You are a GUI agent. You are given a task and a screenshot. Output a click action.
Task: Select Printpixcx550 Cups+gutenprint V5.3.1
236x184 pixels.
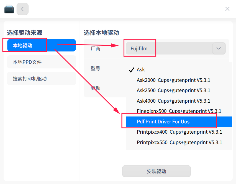point(179,142)
